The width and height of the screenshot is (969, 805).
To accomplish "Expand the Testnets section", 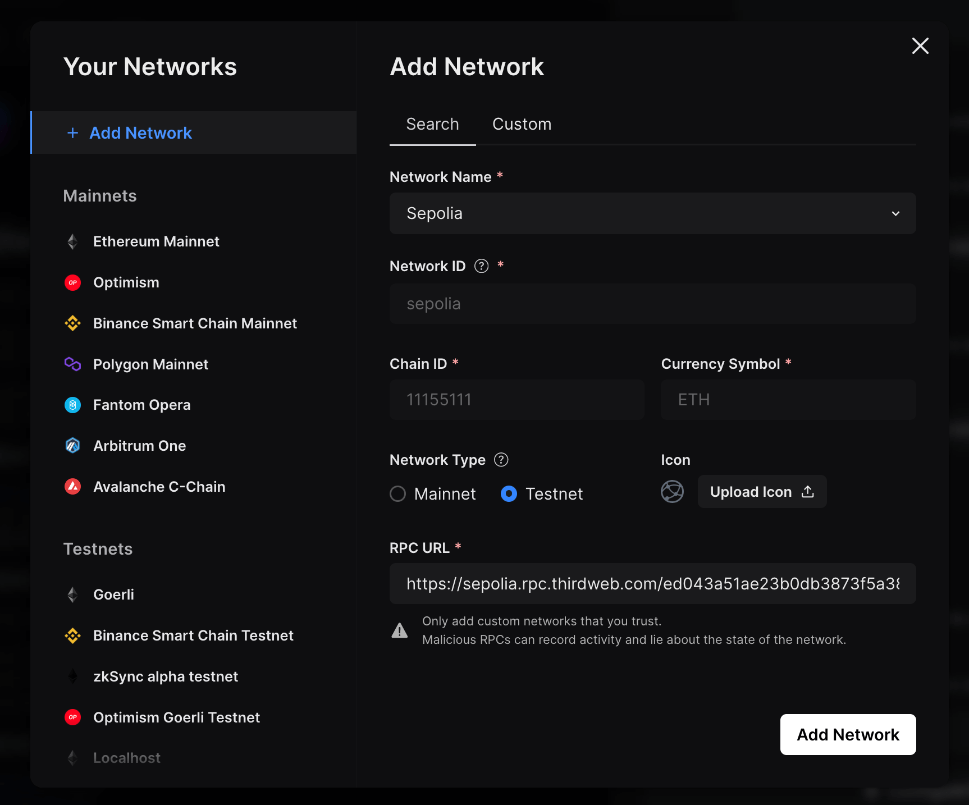I will pos(98,549).
